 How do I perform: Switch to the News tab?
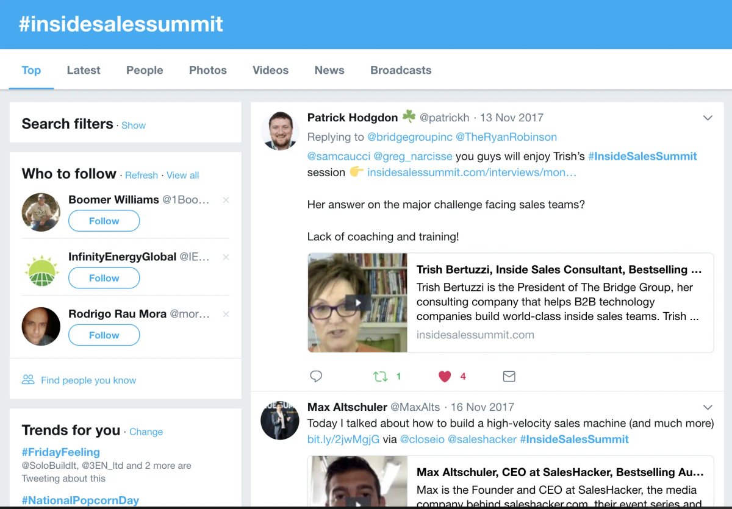tap(329, 70)
